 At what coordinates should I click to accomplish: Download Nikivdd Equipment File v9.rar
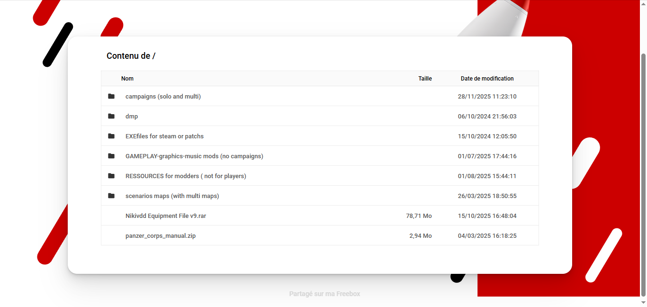tap(166, 216)
